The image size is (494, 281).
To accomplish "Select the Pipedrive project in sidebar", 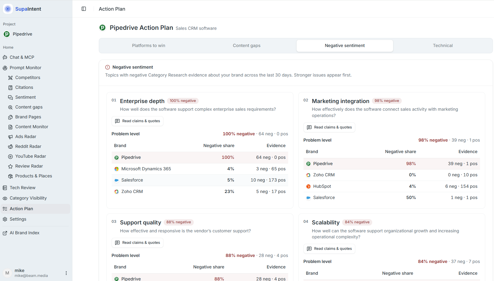I will pos(35,34).
